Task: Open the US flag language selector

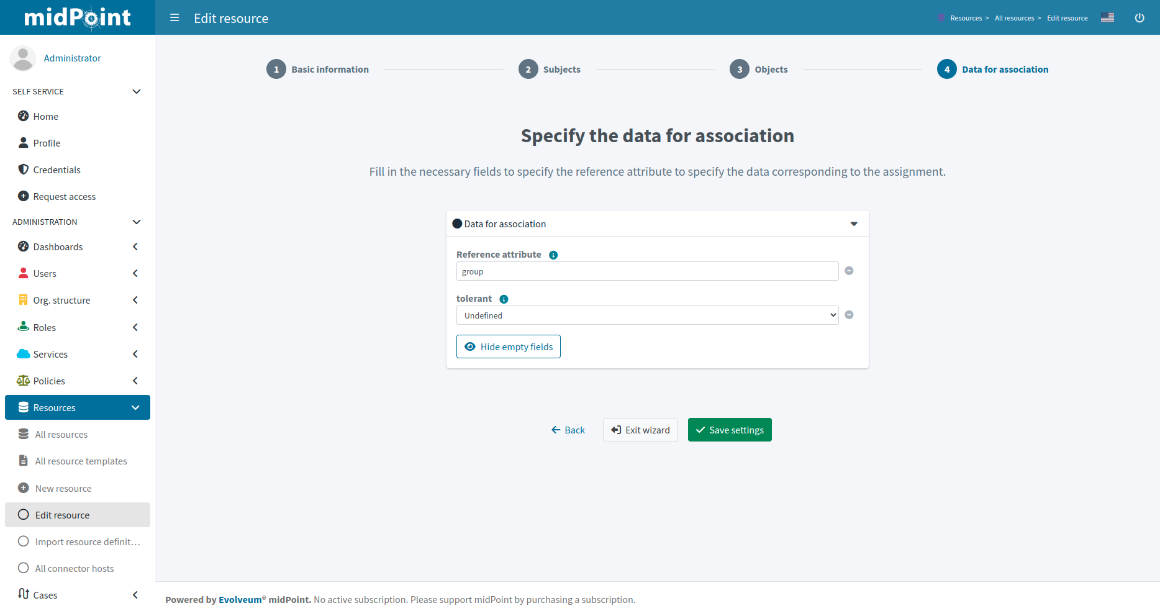Action: pos(1107,17)
